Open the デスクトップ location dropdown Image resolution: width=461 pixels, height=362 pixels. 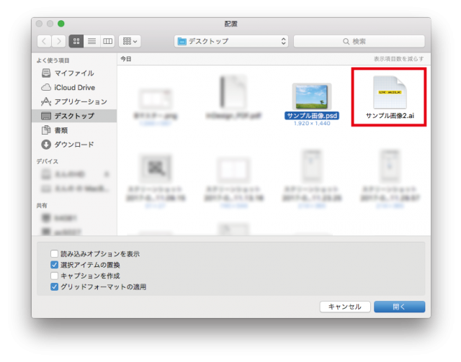pos(231,42)
